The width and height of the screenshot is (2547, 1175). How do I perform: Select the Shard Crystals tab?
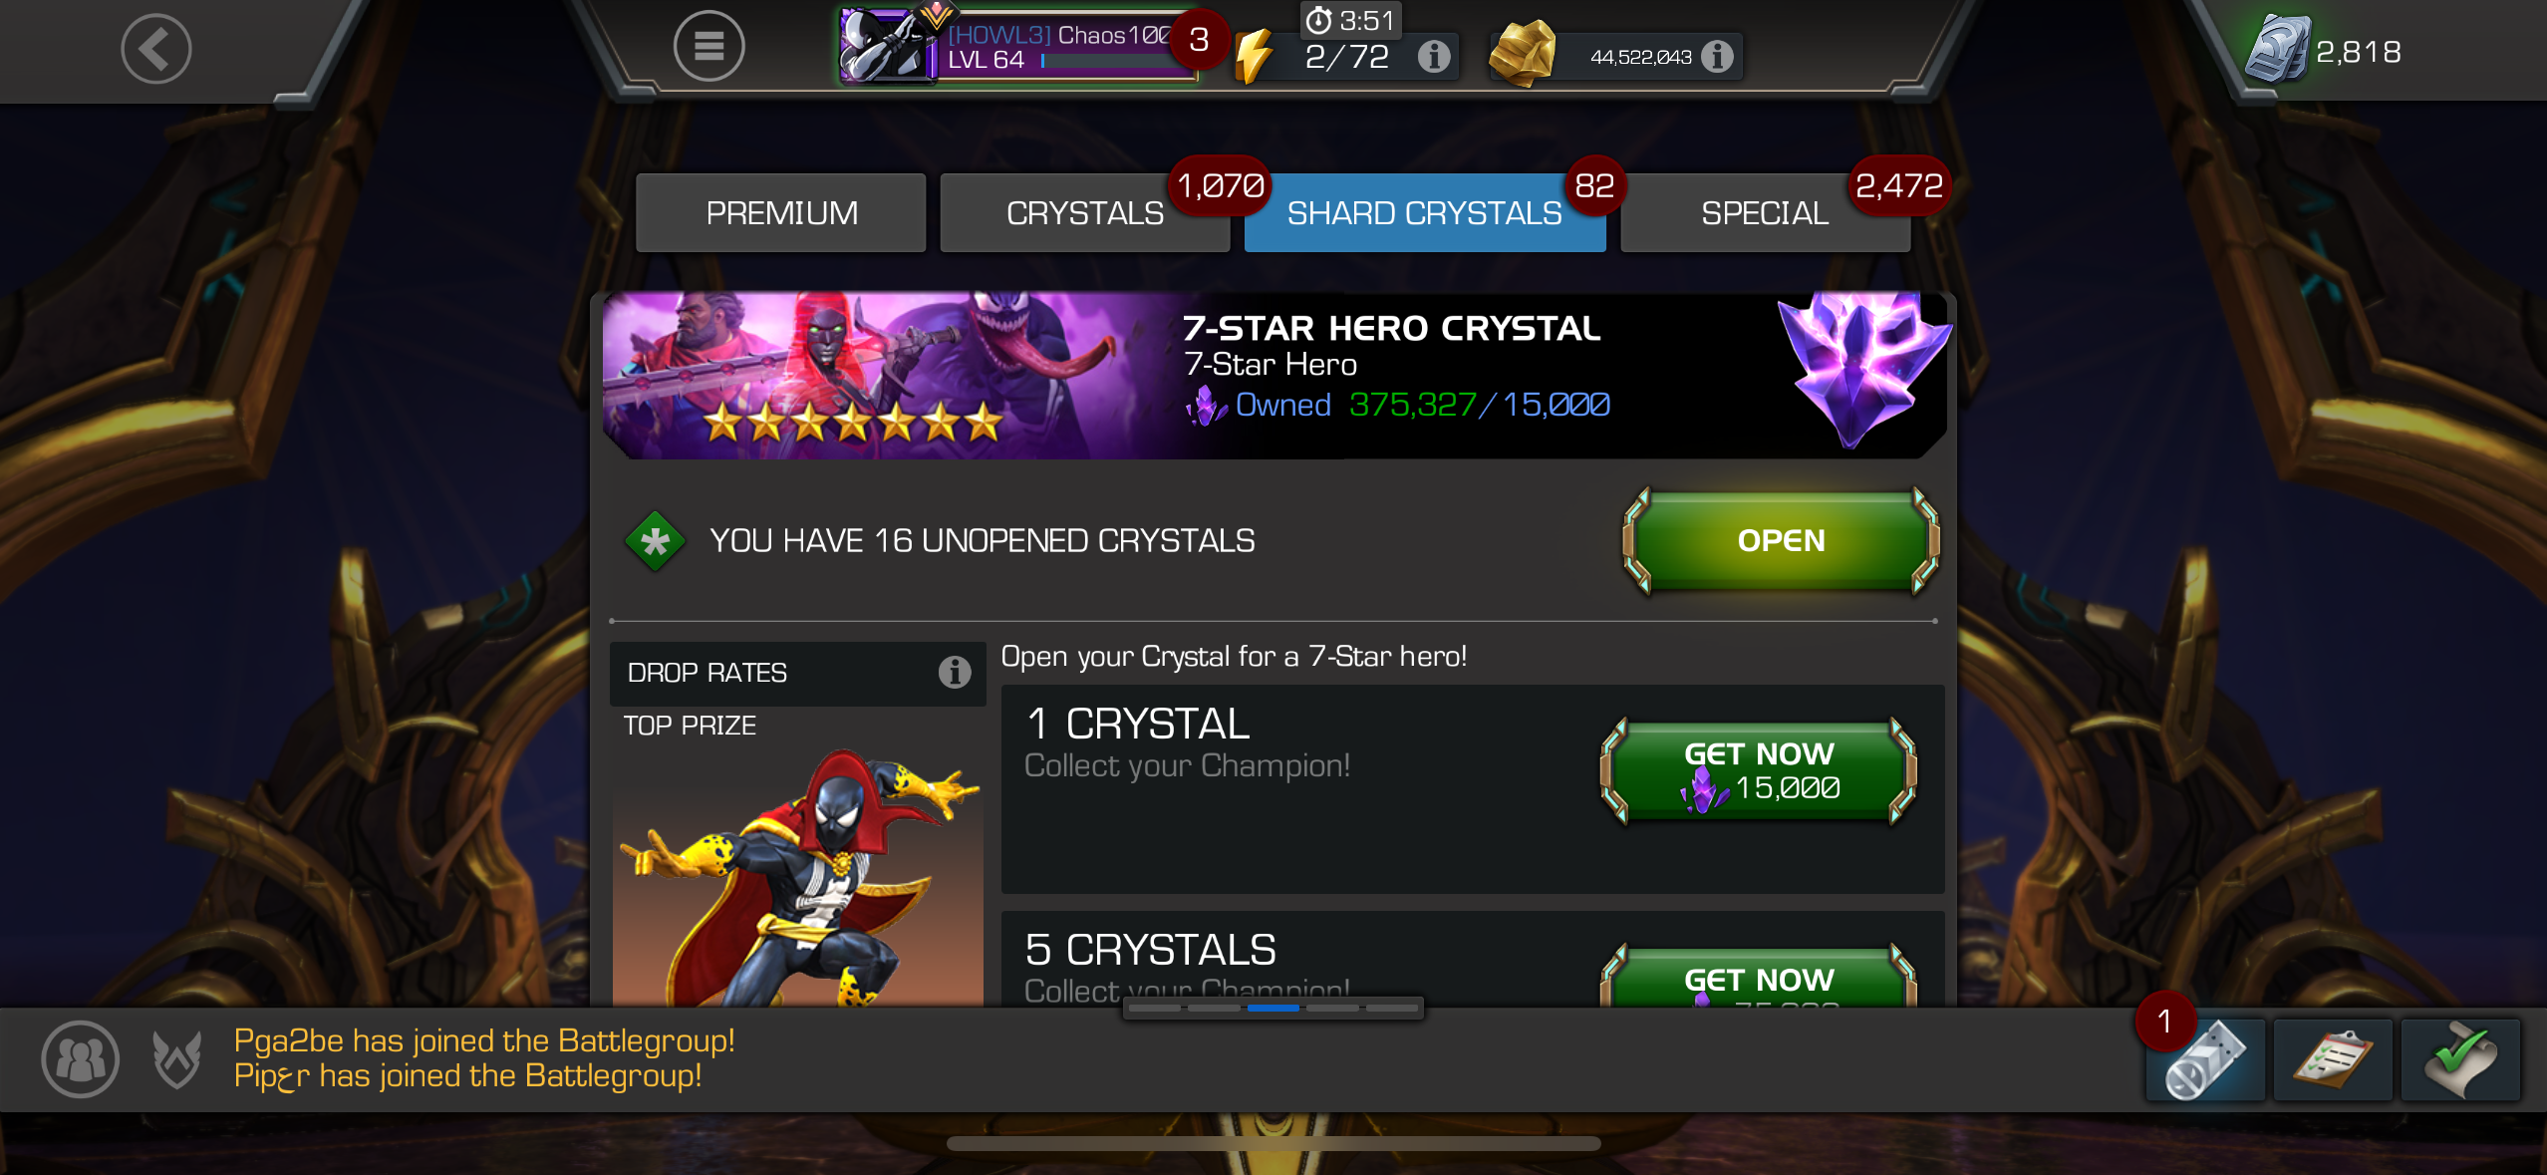click(x=1425, y=213)
